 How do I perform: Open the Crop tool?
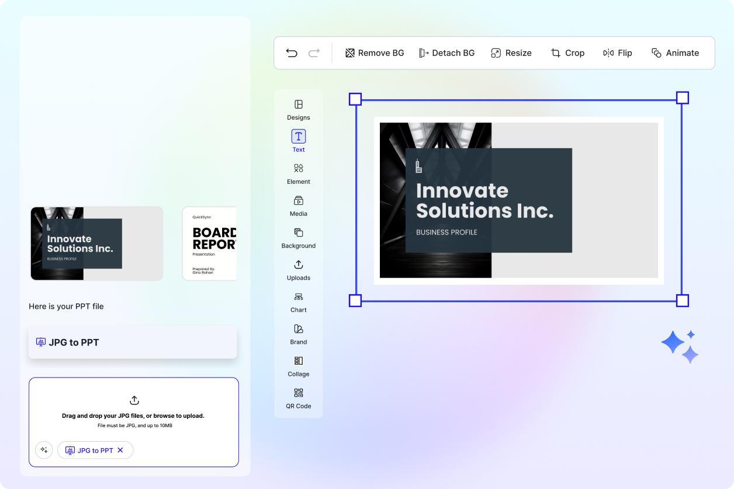(567, 53)
